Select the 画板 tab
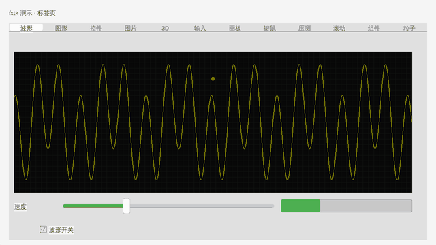Image resolution: width=436 pixels, height=245 pixels. 234,28
